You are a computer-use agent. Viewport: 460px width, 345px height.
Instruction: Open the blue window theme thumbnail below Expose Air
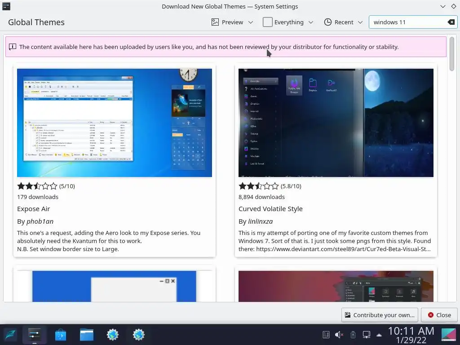coord(115,286)
